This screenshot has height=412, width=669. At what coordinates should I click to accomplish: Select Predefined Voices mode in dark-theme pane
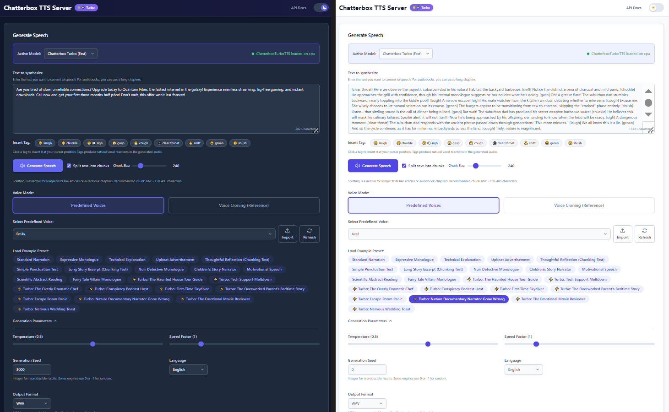click(88, 206)
